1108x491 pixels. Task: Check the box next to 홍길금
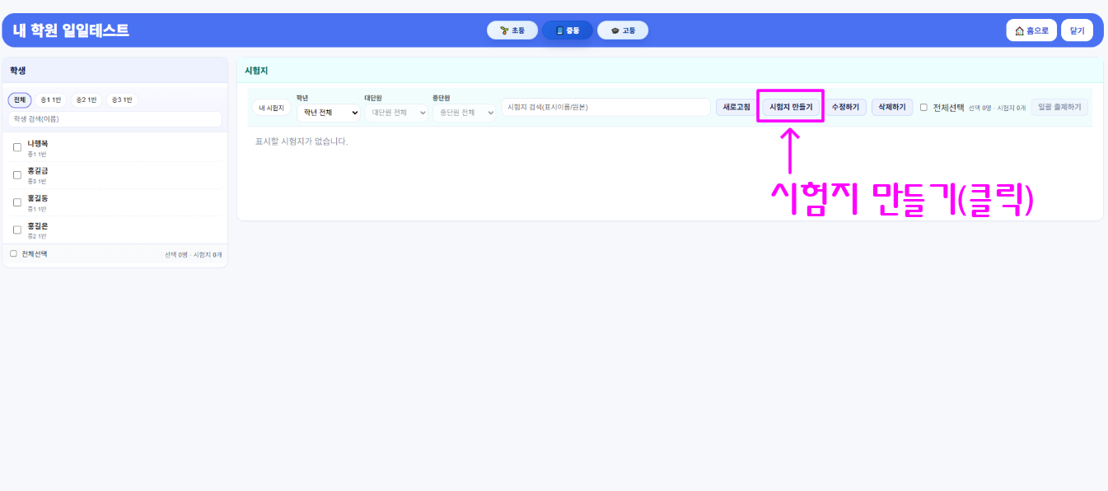[17, 175]
